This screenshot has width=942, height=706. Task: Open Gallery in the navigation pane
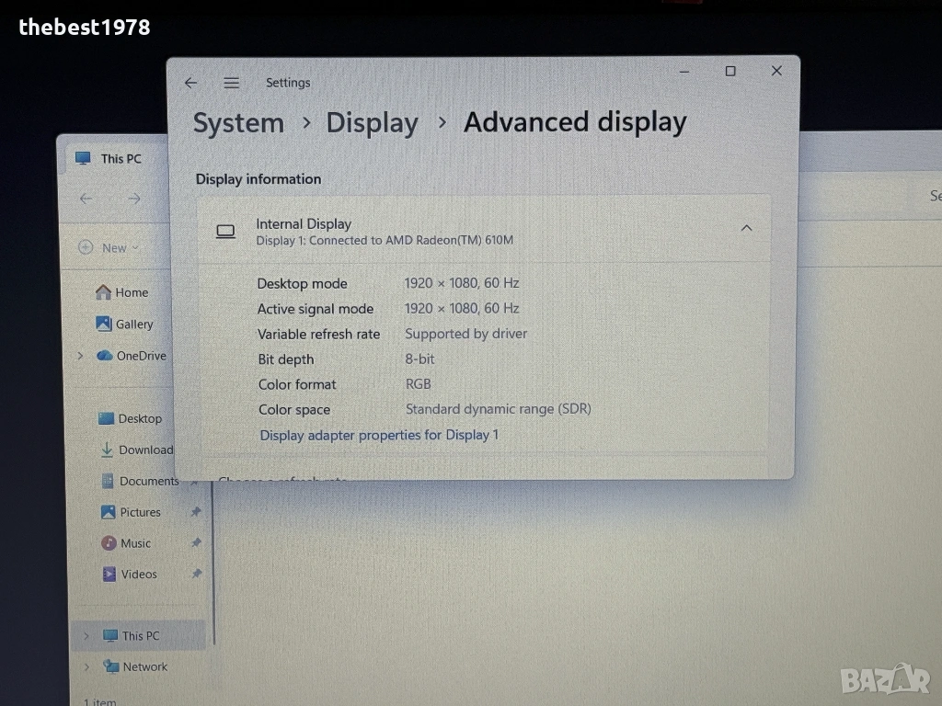pos(133,324)
